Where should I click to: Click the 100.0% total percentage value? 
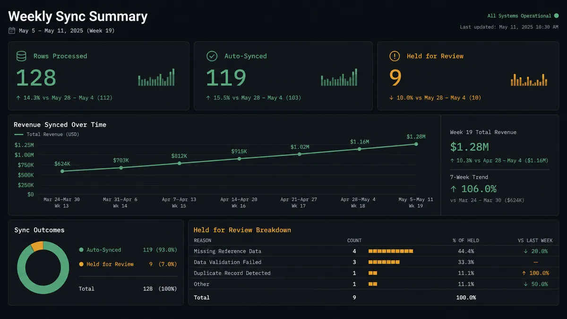pyautogui.click(x=466, y=298)
